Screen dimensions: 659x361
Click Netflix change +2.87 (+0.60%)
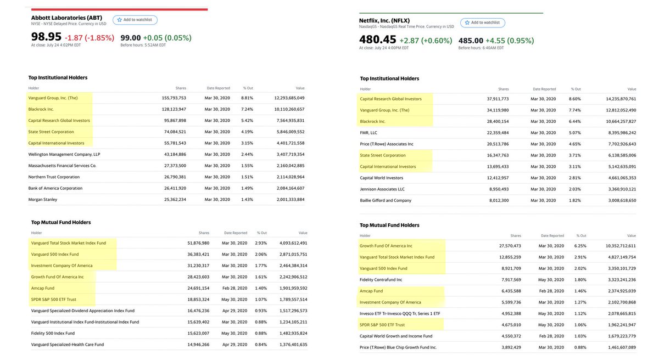pos(426,41)
